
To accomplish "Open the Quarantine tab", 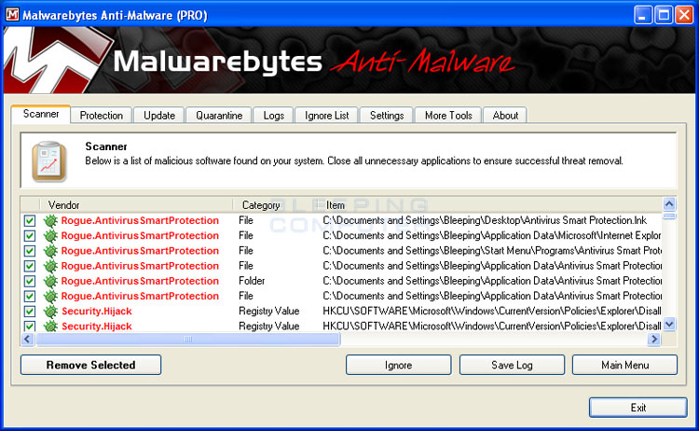I will click(219, 115).
